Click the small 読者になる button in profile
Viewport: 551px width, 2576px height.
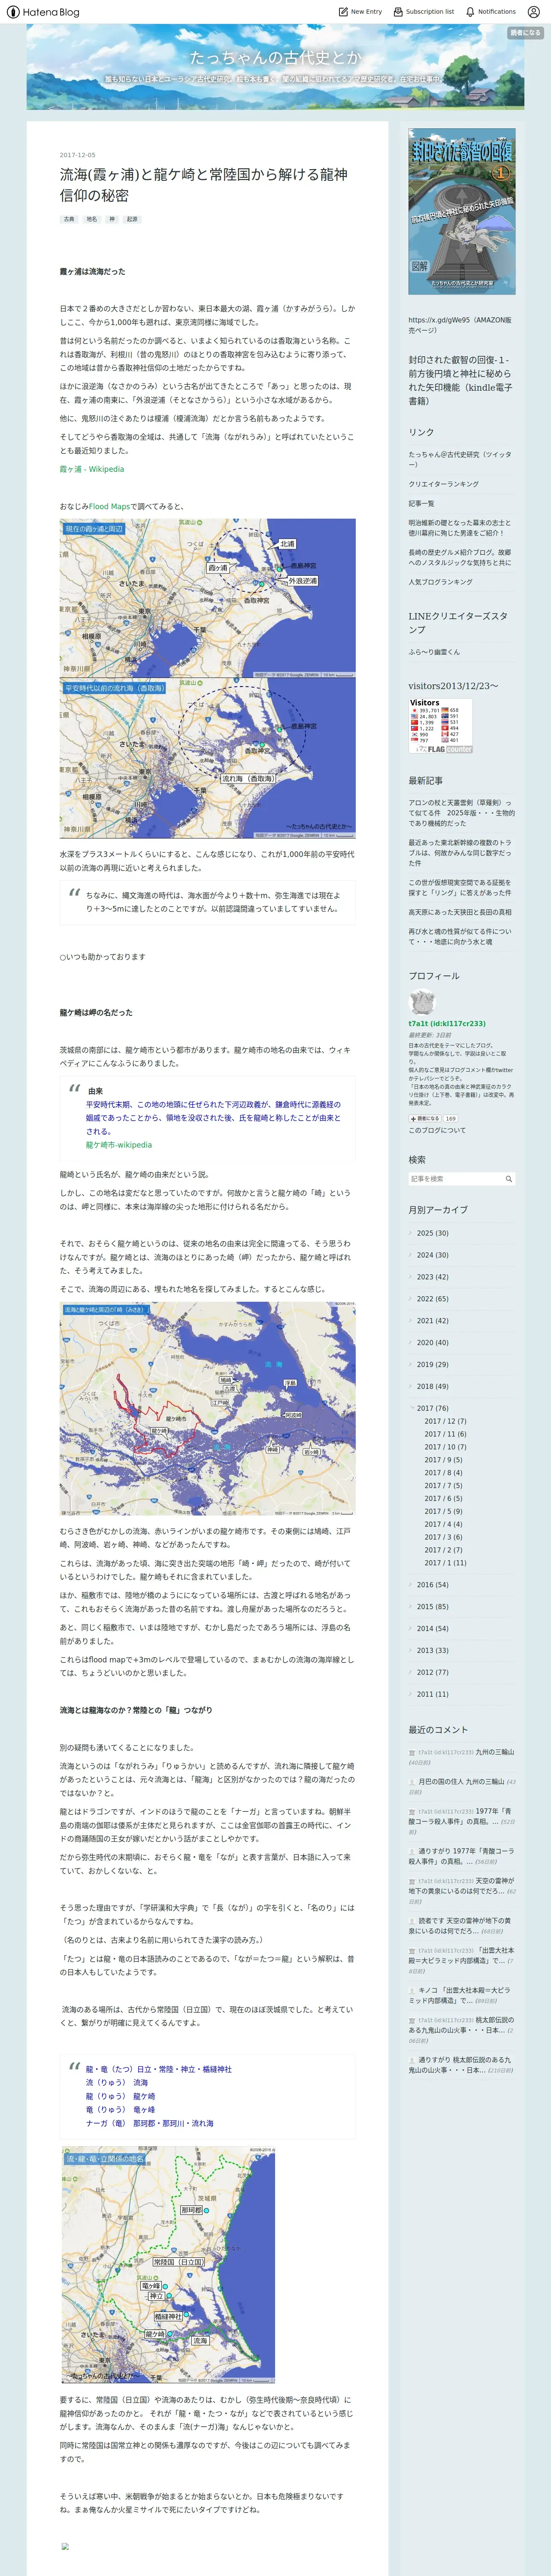click(424, 1119)
